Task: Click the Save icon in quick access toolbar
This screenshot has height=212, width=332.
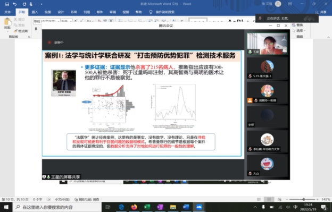Action: (x=7, y=4)
